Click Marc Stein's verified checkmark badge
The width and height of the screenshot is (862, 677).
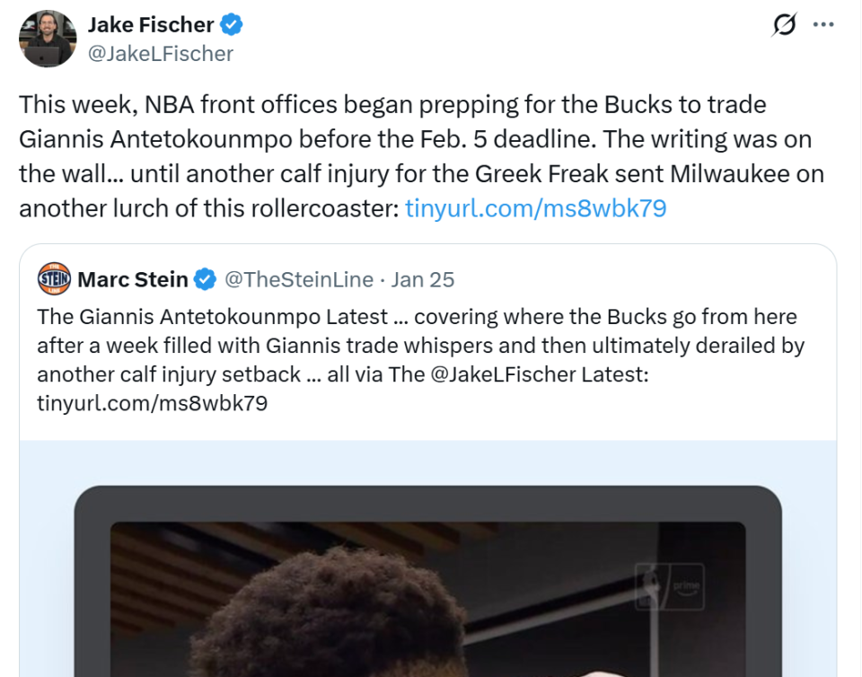click(206, 279)
